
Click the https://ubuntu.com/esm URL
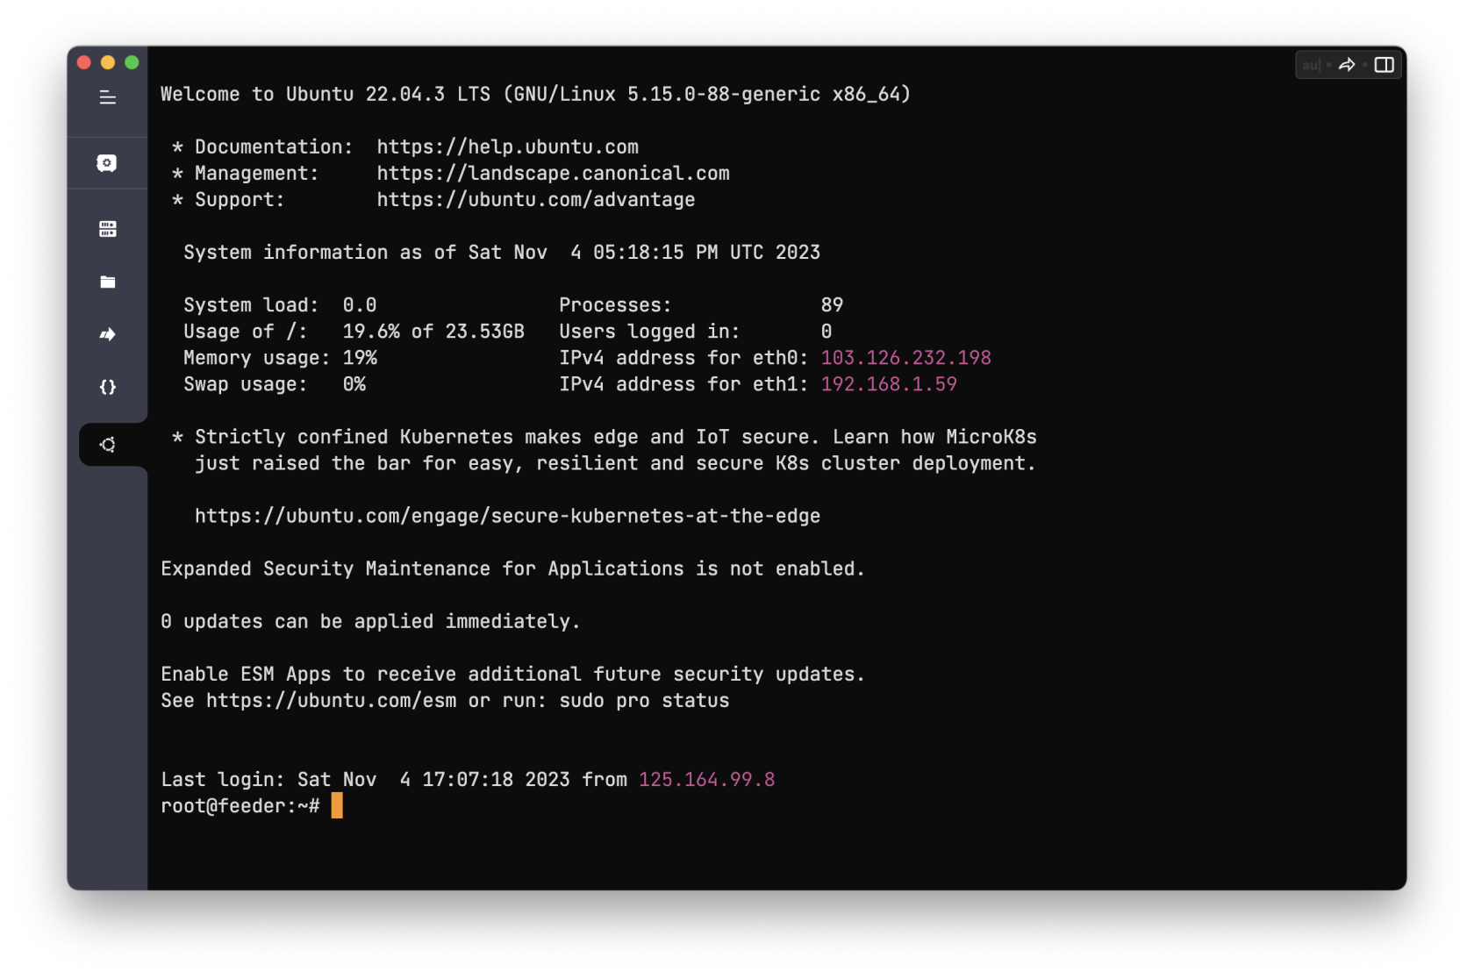tap(332, 701)
